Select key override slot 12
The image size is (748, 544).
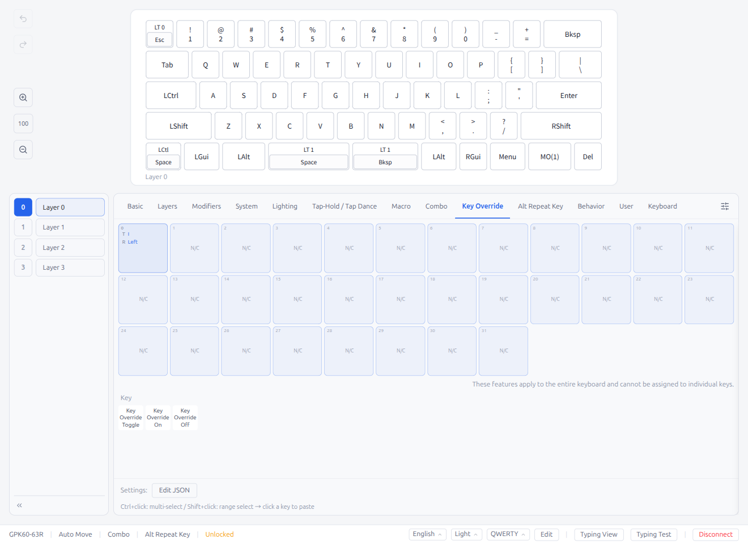[x=143, y=299]
